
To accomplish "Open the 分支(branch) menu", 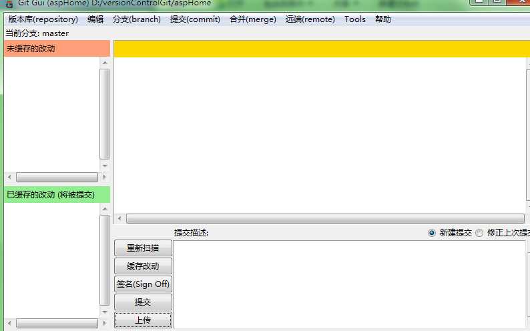I will pos(137,19).
